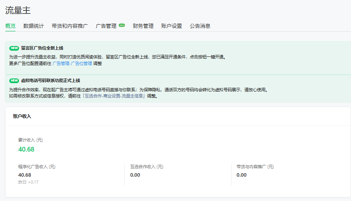The image size is (351, 201).
Task: Open the 财务管理 tab
Action: 143,26
